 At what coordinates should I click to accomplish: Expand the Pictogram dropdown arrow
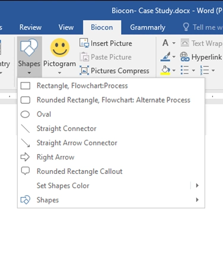(x=59, y=73)
